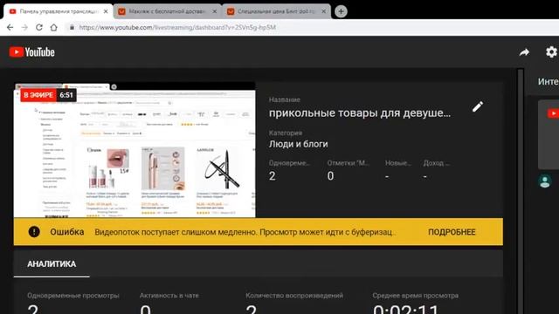Viewport: 559px width, 314px height.
Task: Click the stream title прикольные товары для девуше…
Action: pos(359,113)
